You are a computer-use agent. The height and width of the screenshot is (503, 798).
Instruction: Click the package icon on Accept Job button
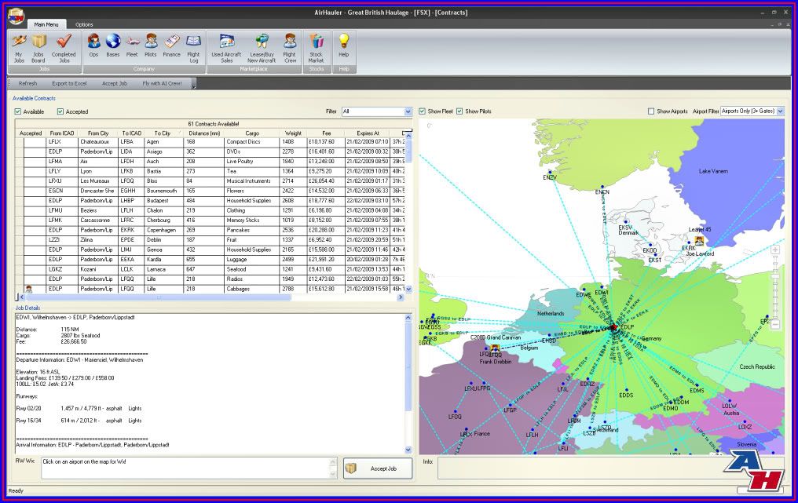point(350,468)
